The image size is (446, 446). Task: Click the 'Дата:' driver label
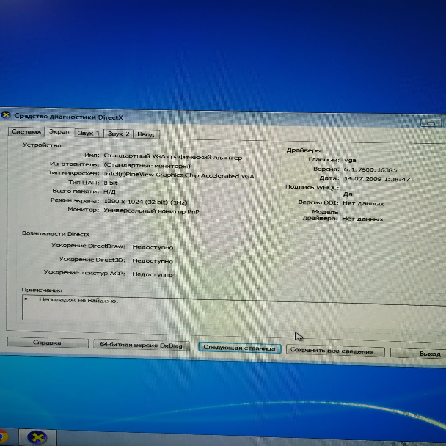[x=329, y=178]
